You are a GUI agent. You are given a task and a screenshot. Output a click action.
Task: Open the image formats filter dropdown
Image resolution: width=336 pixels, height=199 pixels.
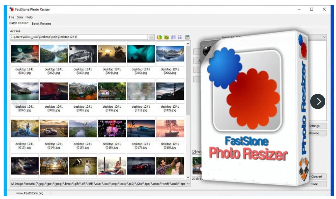[x=188, y=184]
